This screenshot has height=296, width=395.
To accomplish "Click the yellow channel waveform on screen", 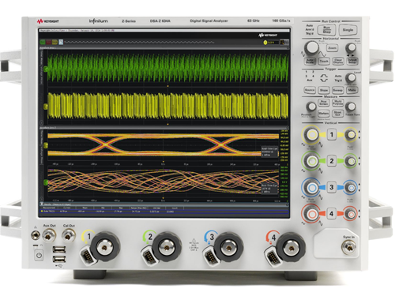I will pyautogui.click(x=167, y=106).
